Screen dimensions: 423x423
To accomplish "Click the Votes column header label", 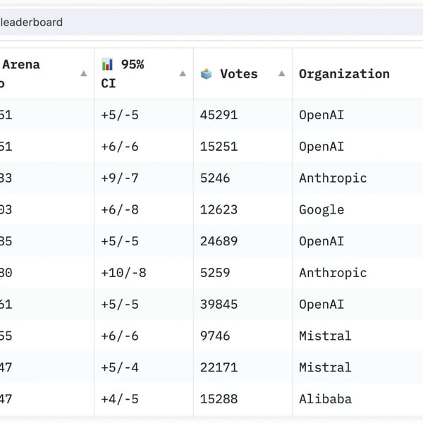I will pos(239,74).
